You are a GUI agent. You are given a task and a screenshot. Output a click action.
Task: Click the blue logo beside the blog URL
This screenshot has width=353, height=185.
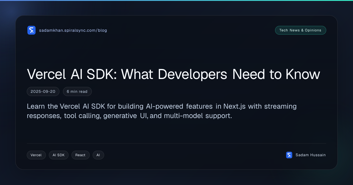[x=31, y=30]
